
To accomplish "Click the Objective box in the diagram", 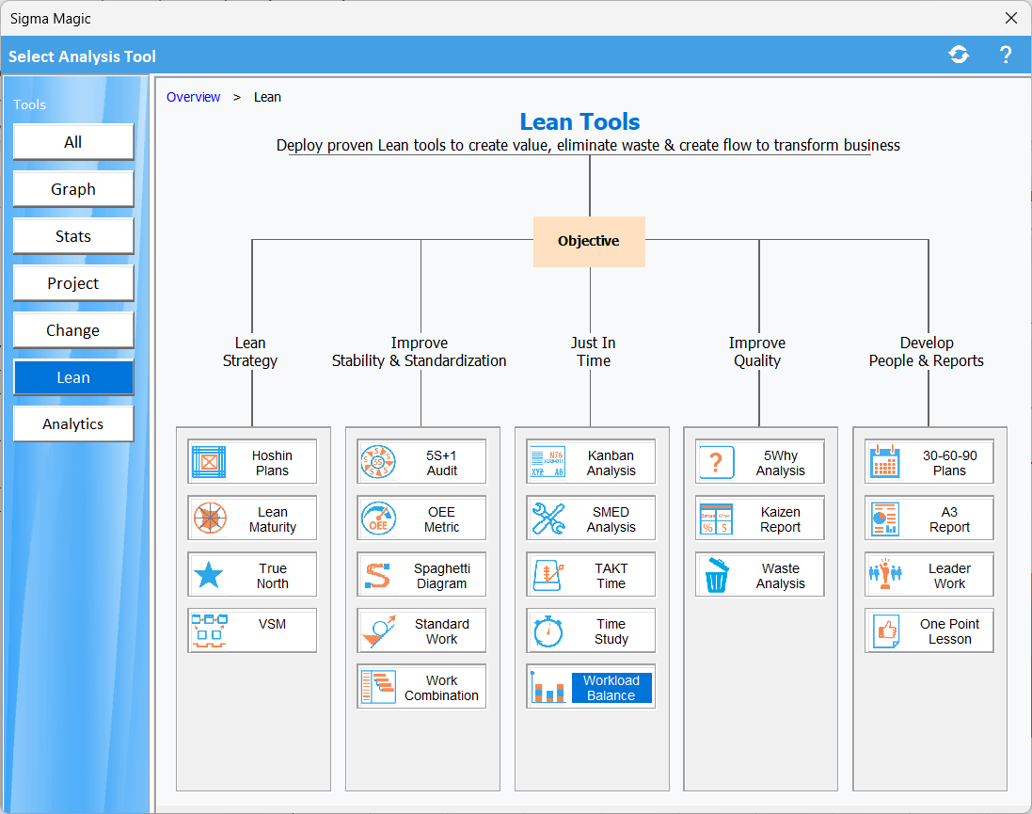I will pyautogui.click(x=589, y=241).
